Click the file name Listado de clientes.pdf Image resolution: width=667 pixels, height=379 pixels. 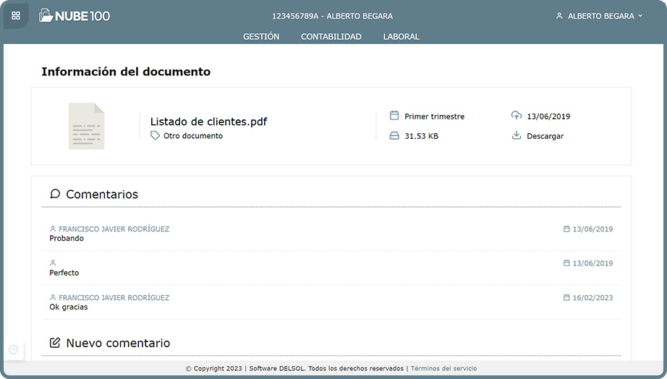coord(208,122)
